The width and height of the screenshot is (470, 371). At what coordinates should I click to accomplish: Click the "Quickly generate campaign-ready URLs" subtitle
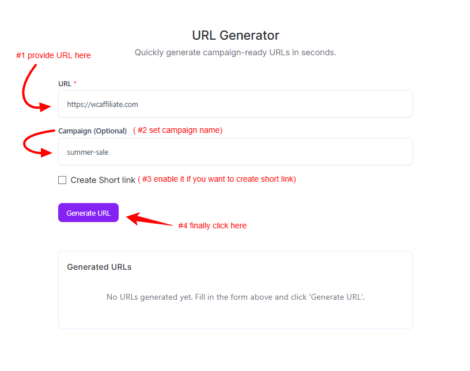(x=235, y=52)
